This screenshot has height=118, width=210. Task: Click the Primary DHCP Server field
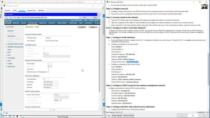pos(61,95)
